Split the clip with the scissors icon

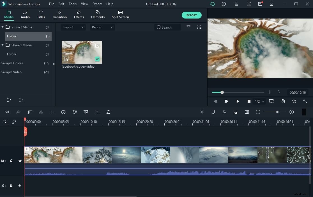pyautogui.click(x=41, y=112)
